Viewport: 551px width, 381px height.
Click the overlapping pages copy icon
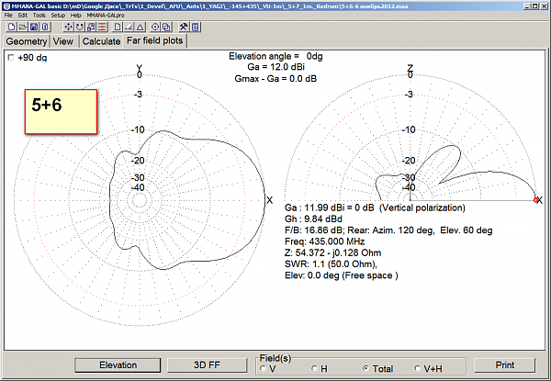coord(166,27)
